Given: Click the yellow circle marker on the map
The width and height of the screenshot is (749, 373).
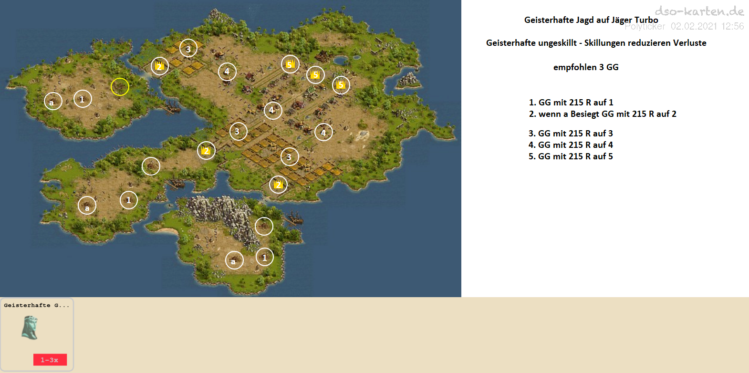Looking at the screenshot, I should (120, 87).
